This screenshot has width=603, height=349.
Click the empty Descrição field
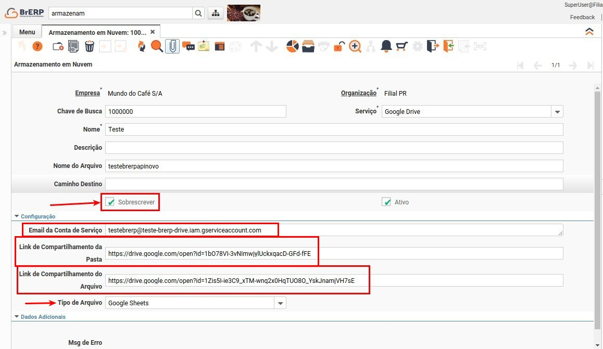tap(334, 148)
